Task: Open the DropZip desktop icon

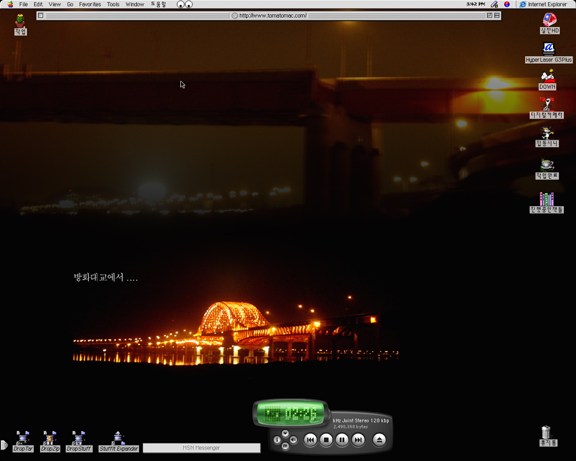Action: point(49,438)
